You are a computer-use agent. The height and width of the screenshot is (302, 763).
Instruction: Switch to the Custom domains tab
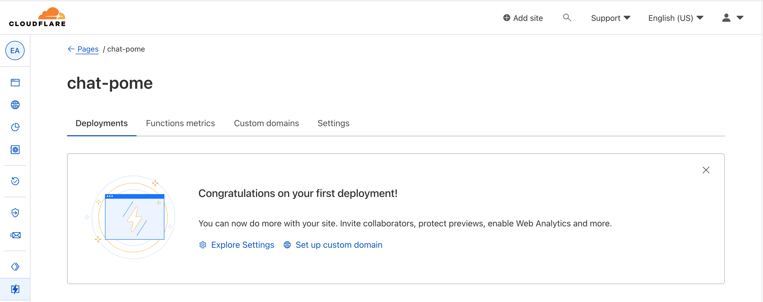[x=266, y=123]
